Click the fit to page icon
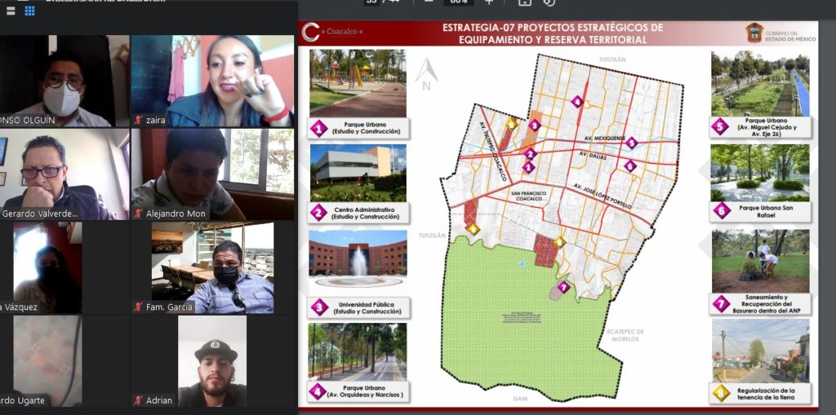This screenshot has width=836, height=415. tap(525, 2)
